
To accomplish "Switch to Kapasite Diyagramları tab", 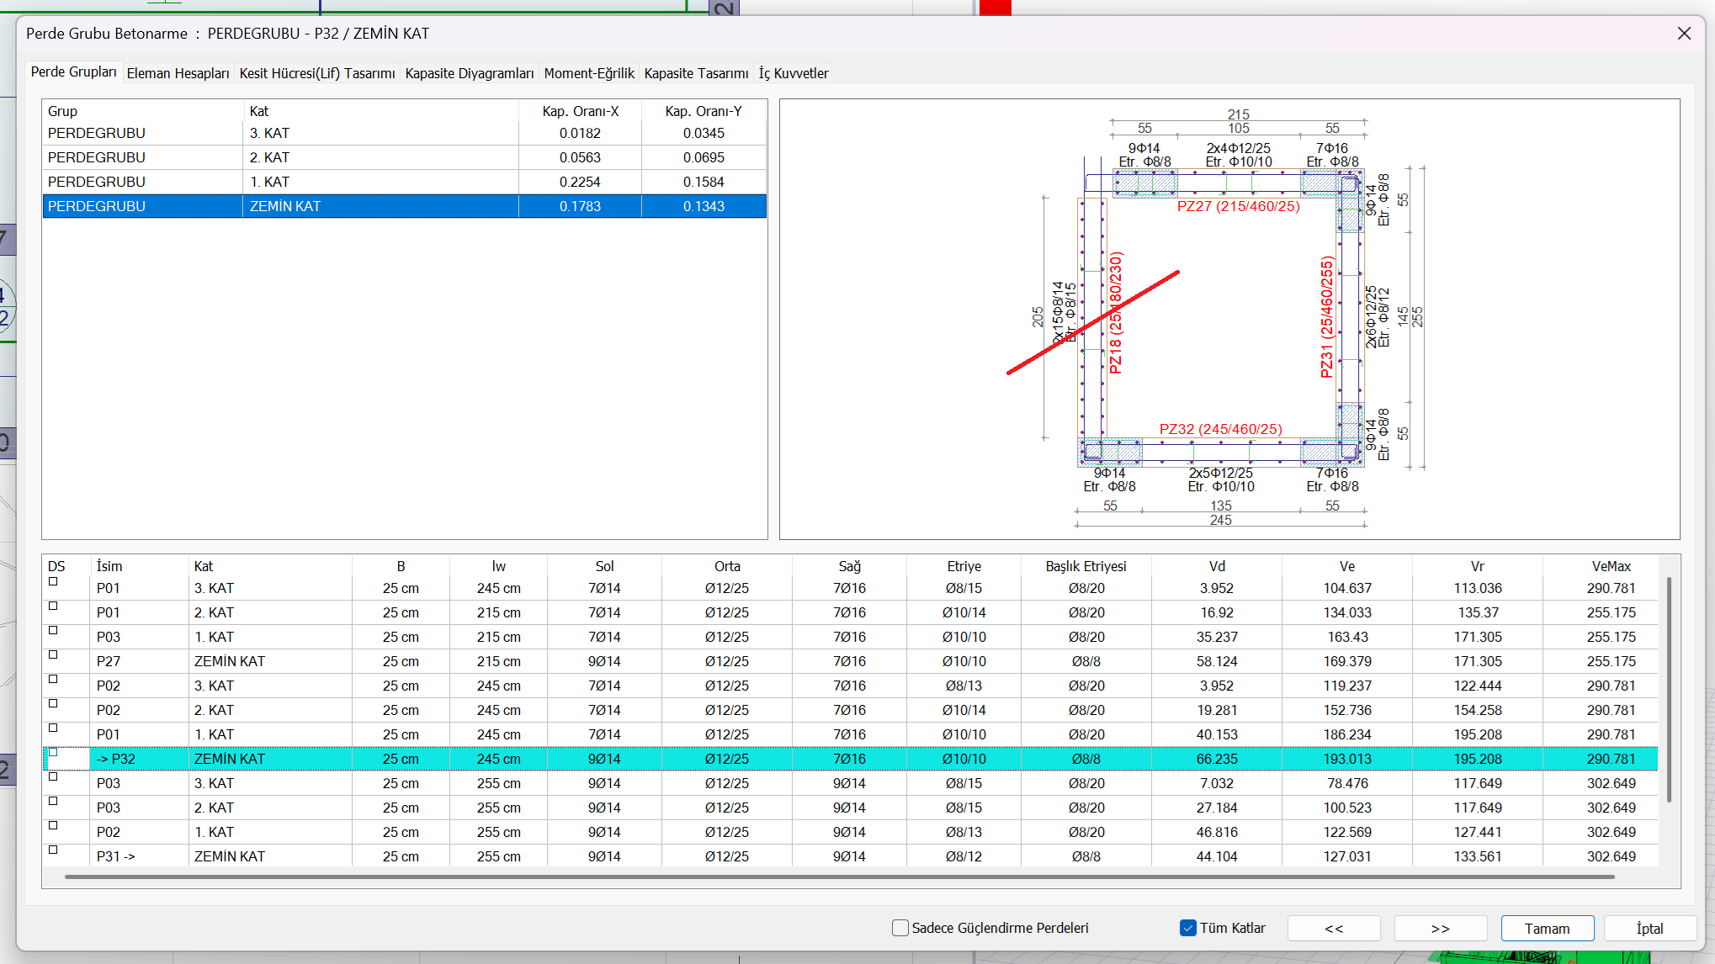I will coord(469,73).
